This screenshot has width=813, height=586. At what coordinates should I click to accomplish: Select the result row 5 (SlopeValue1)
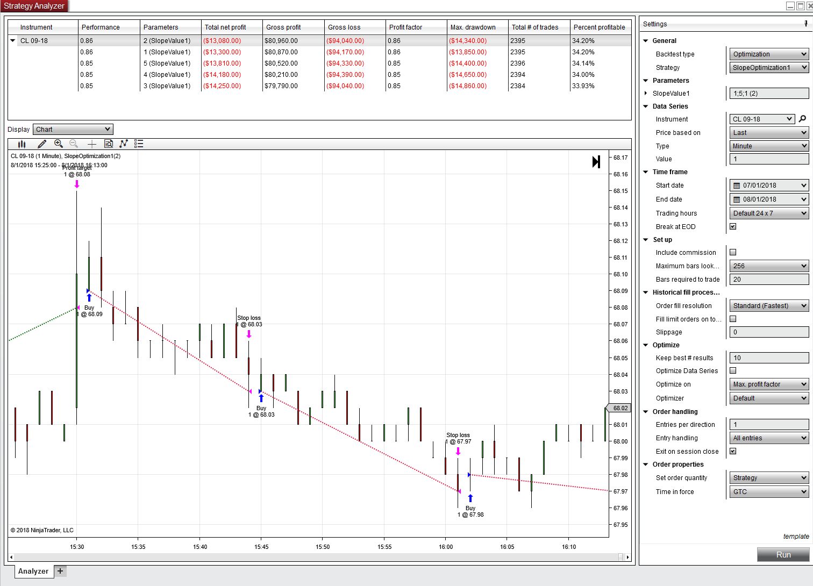pyautogui.click(x=319, y=63)
